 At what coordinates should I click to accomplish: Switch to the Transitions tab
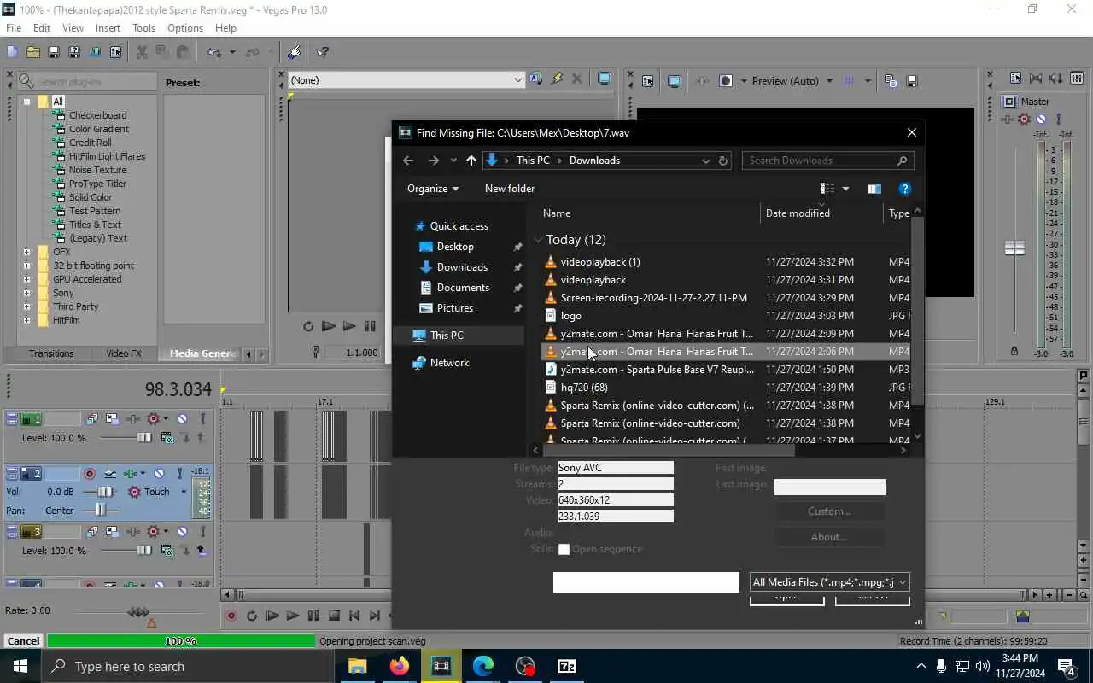(51, 353)
